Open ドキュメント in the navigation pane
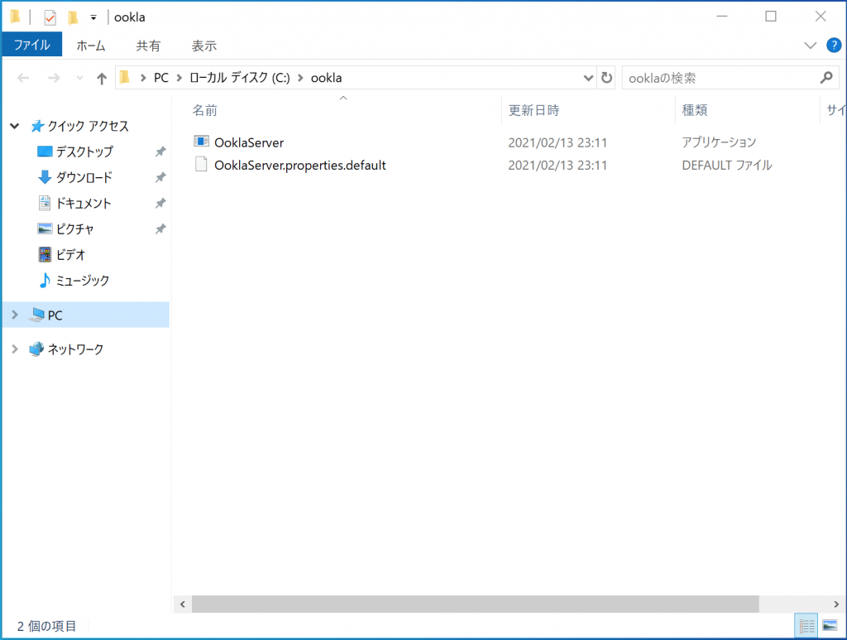The image size is (847, 640). click(84, 203)
